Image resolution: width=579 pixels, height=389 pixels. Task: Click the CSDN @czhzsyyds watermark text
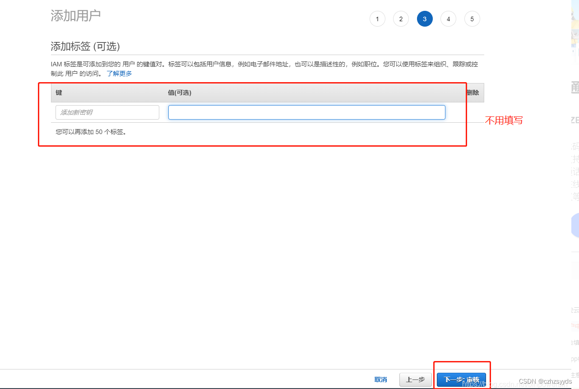point(544,381)
